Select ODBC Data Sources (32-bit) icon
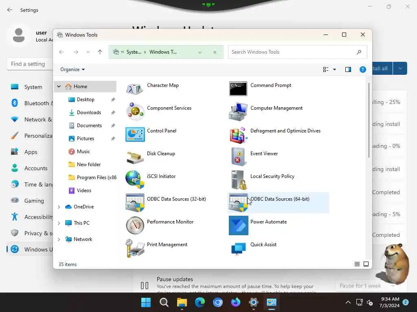Image resolution: width=417 pixels, height=312 pixels. 135,203
